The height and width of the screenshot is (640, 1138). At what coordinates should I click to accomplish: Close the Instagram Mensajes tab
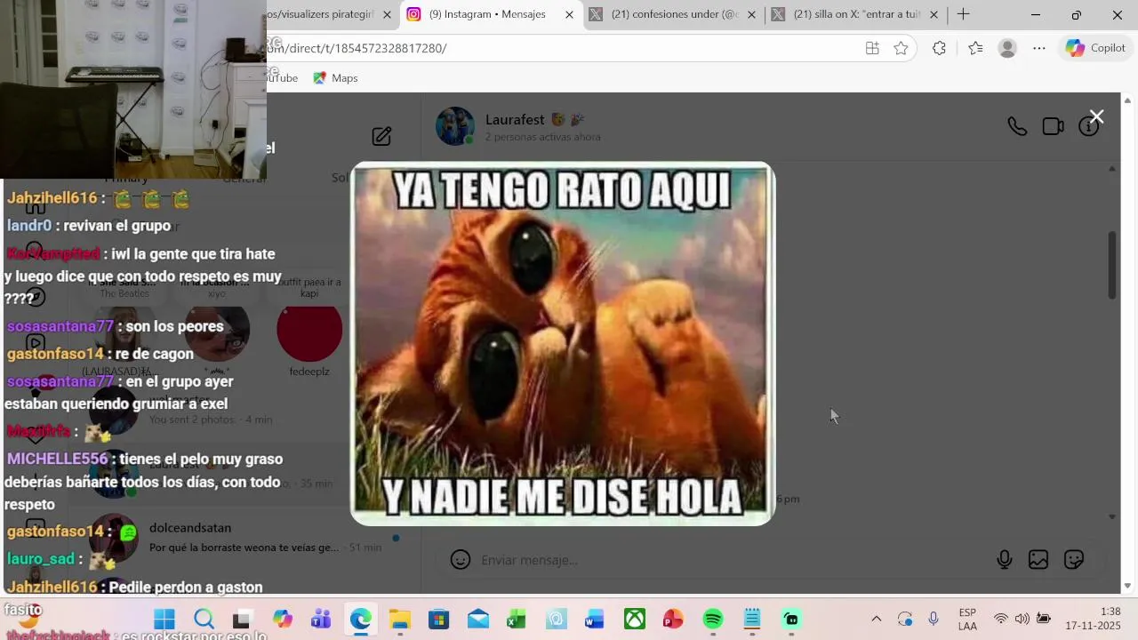[570, 14]
